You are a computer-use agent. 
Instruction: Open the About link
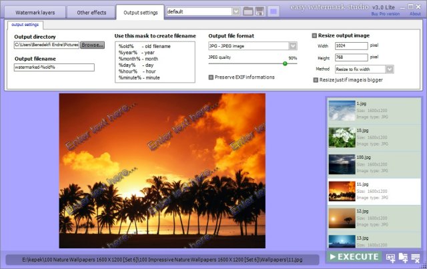[x=415, y=13]
